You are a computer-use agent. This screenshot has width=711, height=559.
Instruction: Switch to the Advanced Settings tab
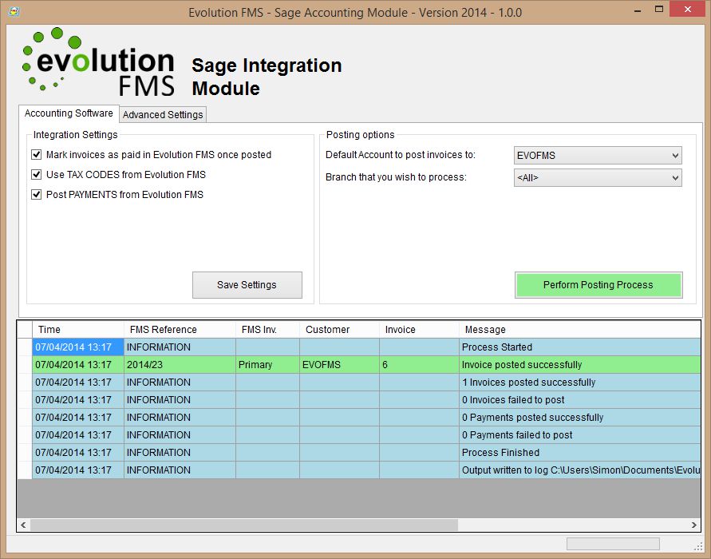pos(163,115)
